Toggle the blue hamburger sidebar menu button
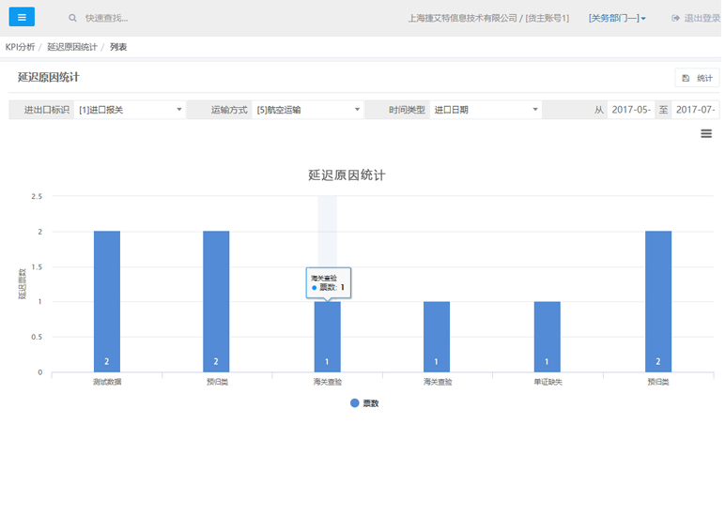Image resolution: width=725 pixels, height=514 pixels. pos(22,17)
